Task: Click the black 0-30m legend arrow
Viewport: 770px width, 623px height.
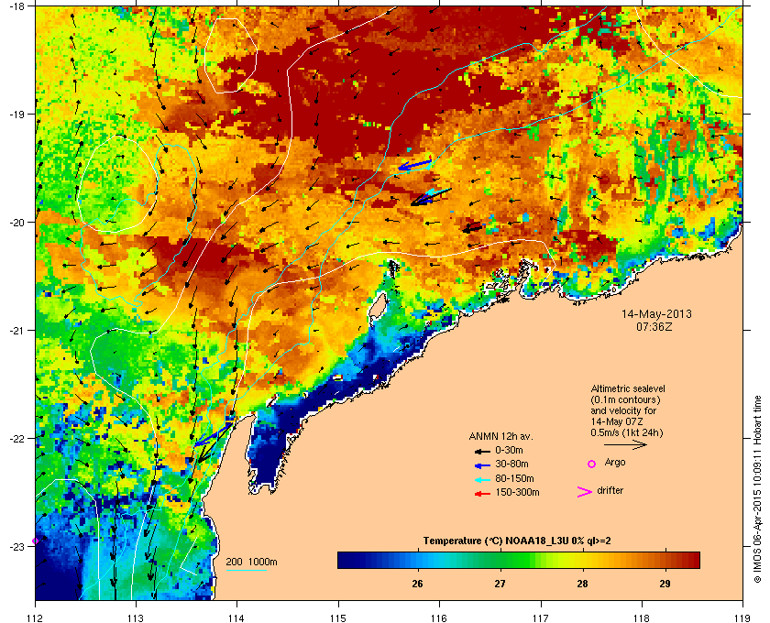Action: pos(482,451)
